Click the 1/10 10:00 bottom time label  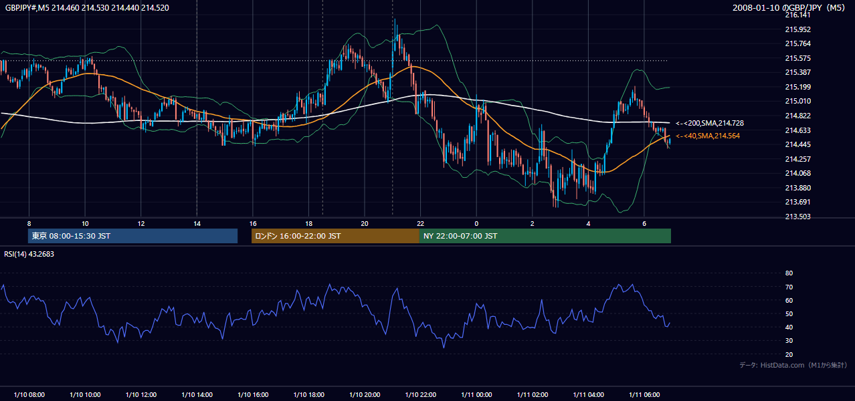85,395
